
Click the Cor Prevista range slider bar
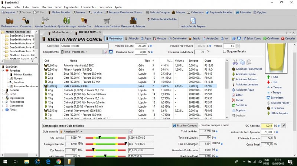tap(105, 150)
